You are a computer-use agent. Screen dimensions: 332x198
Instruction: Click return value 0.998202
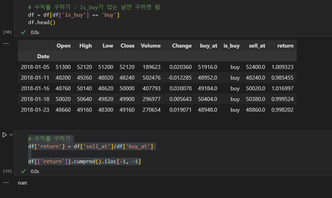[282, 110]
